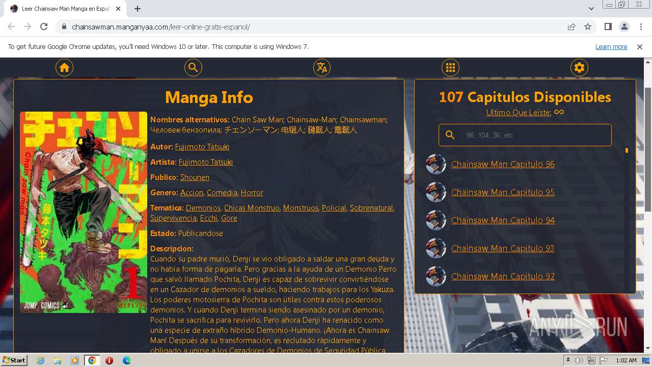
Task: Open a new browser tab
Action: tap(138, 9)
